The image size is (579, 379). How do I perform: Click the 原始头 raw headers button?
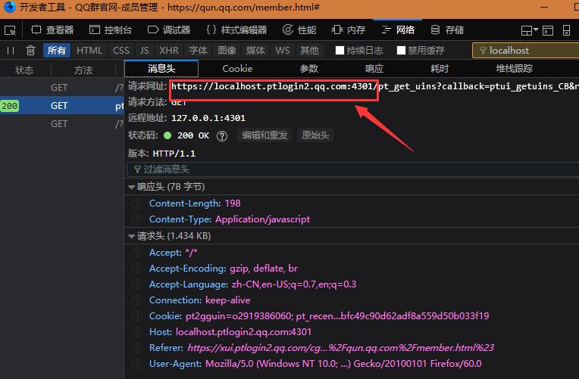point(315,135)
